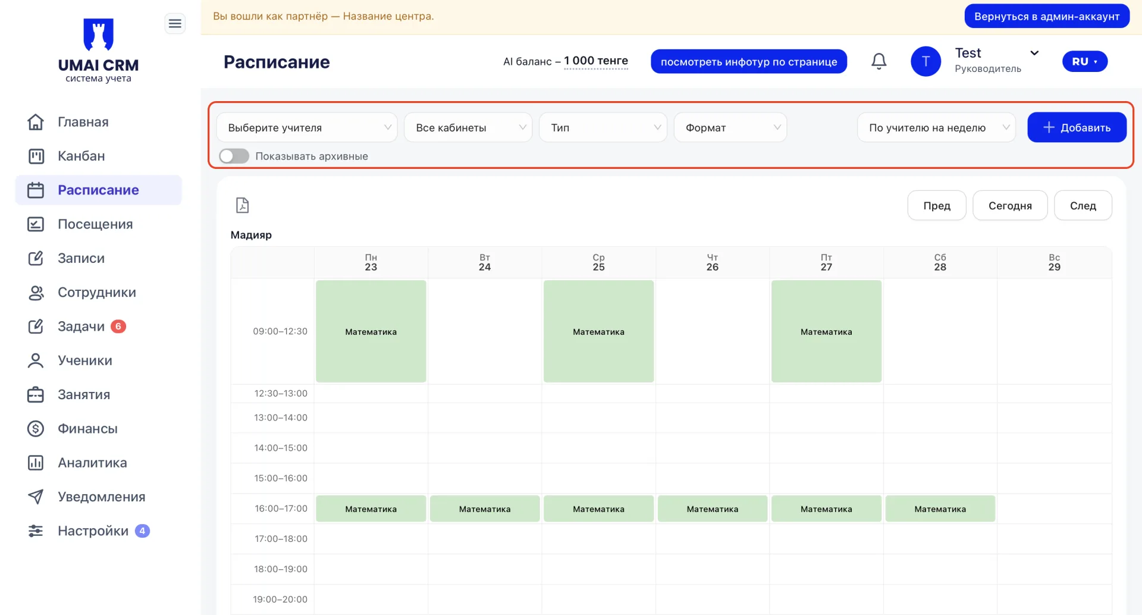
Task: Click the Сегодня button
Action: [1010, 205]
